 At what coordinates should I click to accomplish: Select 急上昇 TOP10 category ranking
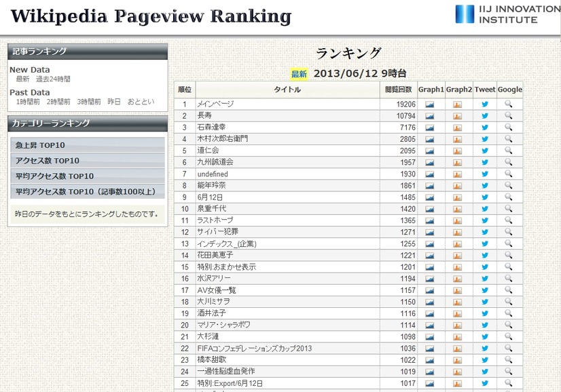(x=88, y=145)
